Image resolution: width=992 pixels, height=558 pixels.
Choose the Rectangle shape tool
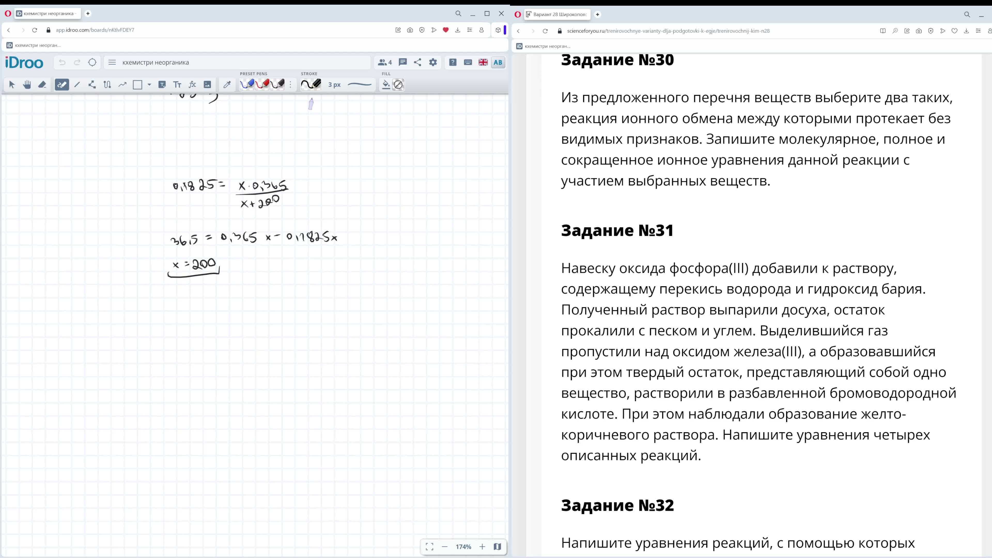tap(137, 84)
